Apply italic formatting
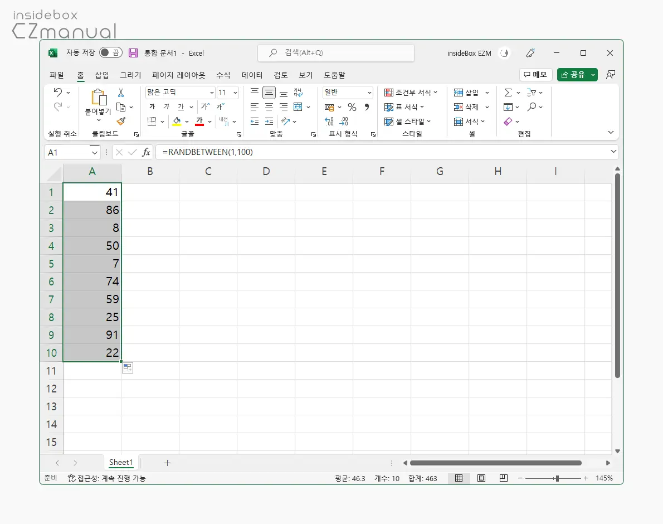 [167, 106]
